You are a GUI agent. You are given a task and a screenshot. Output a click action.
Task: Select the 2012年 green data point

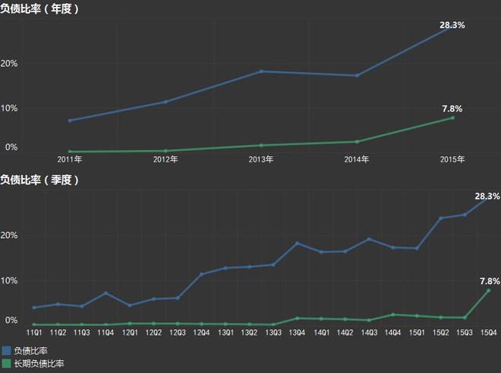click(165, 151)
